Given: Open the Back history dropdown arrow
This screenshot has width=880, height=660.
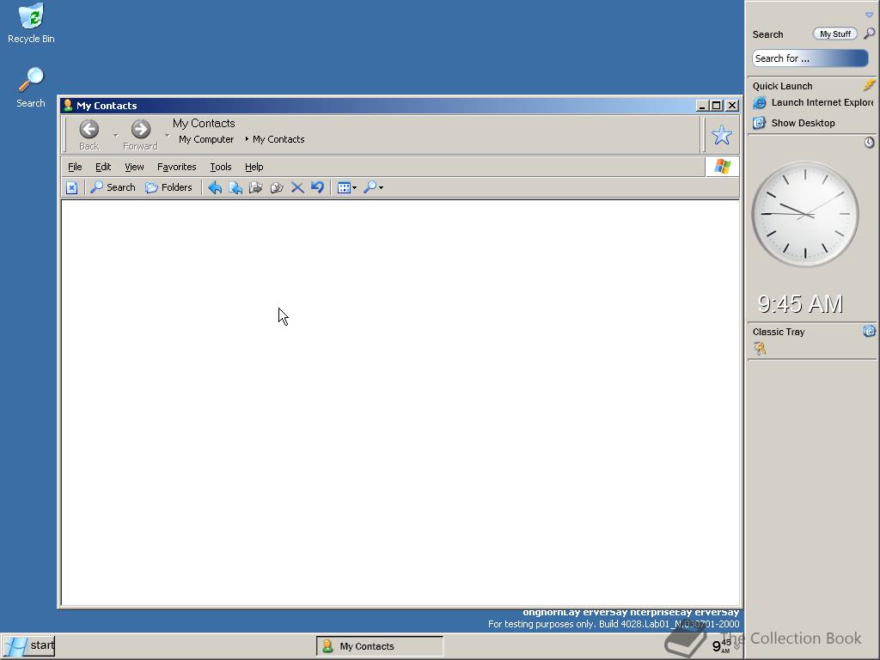Looking at the screenshot, I should click(x=116, y=135).
